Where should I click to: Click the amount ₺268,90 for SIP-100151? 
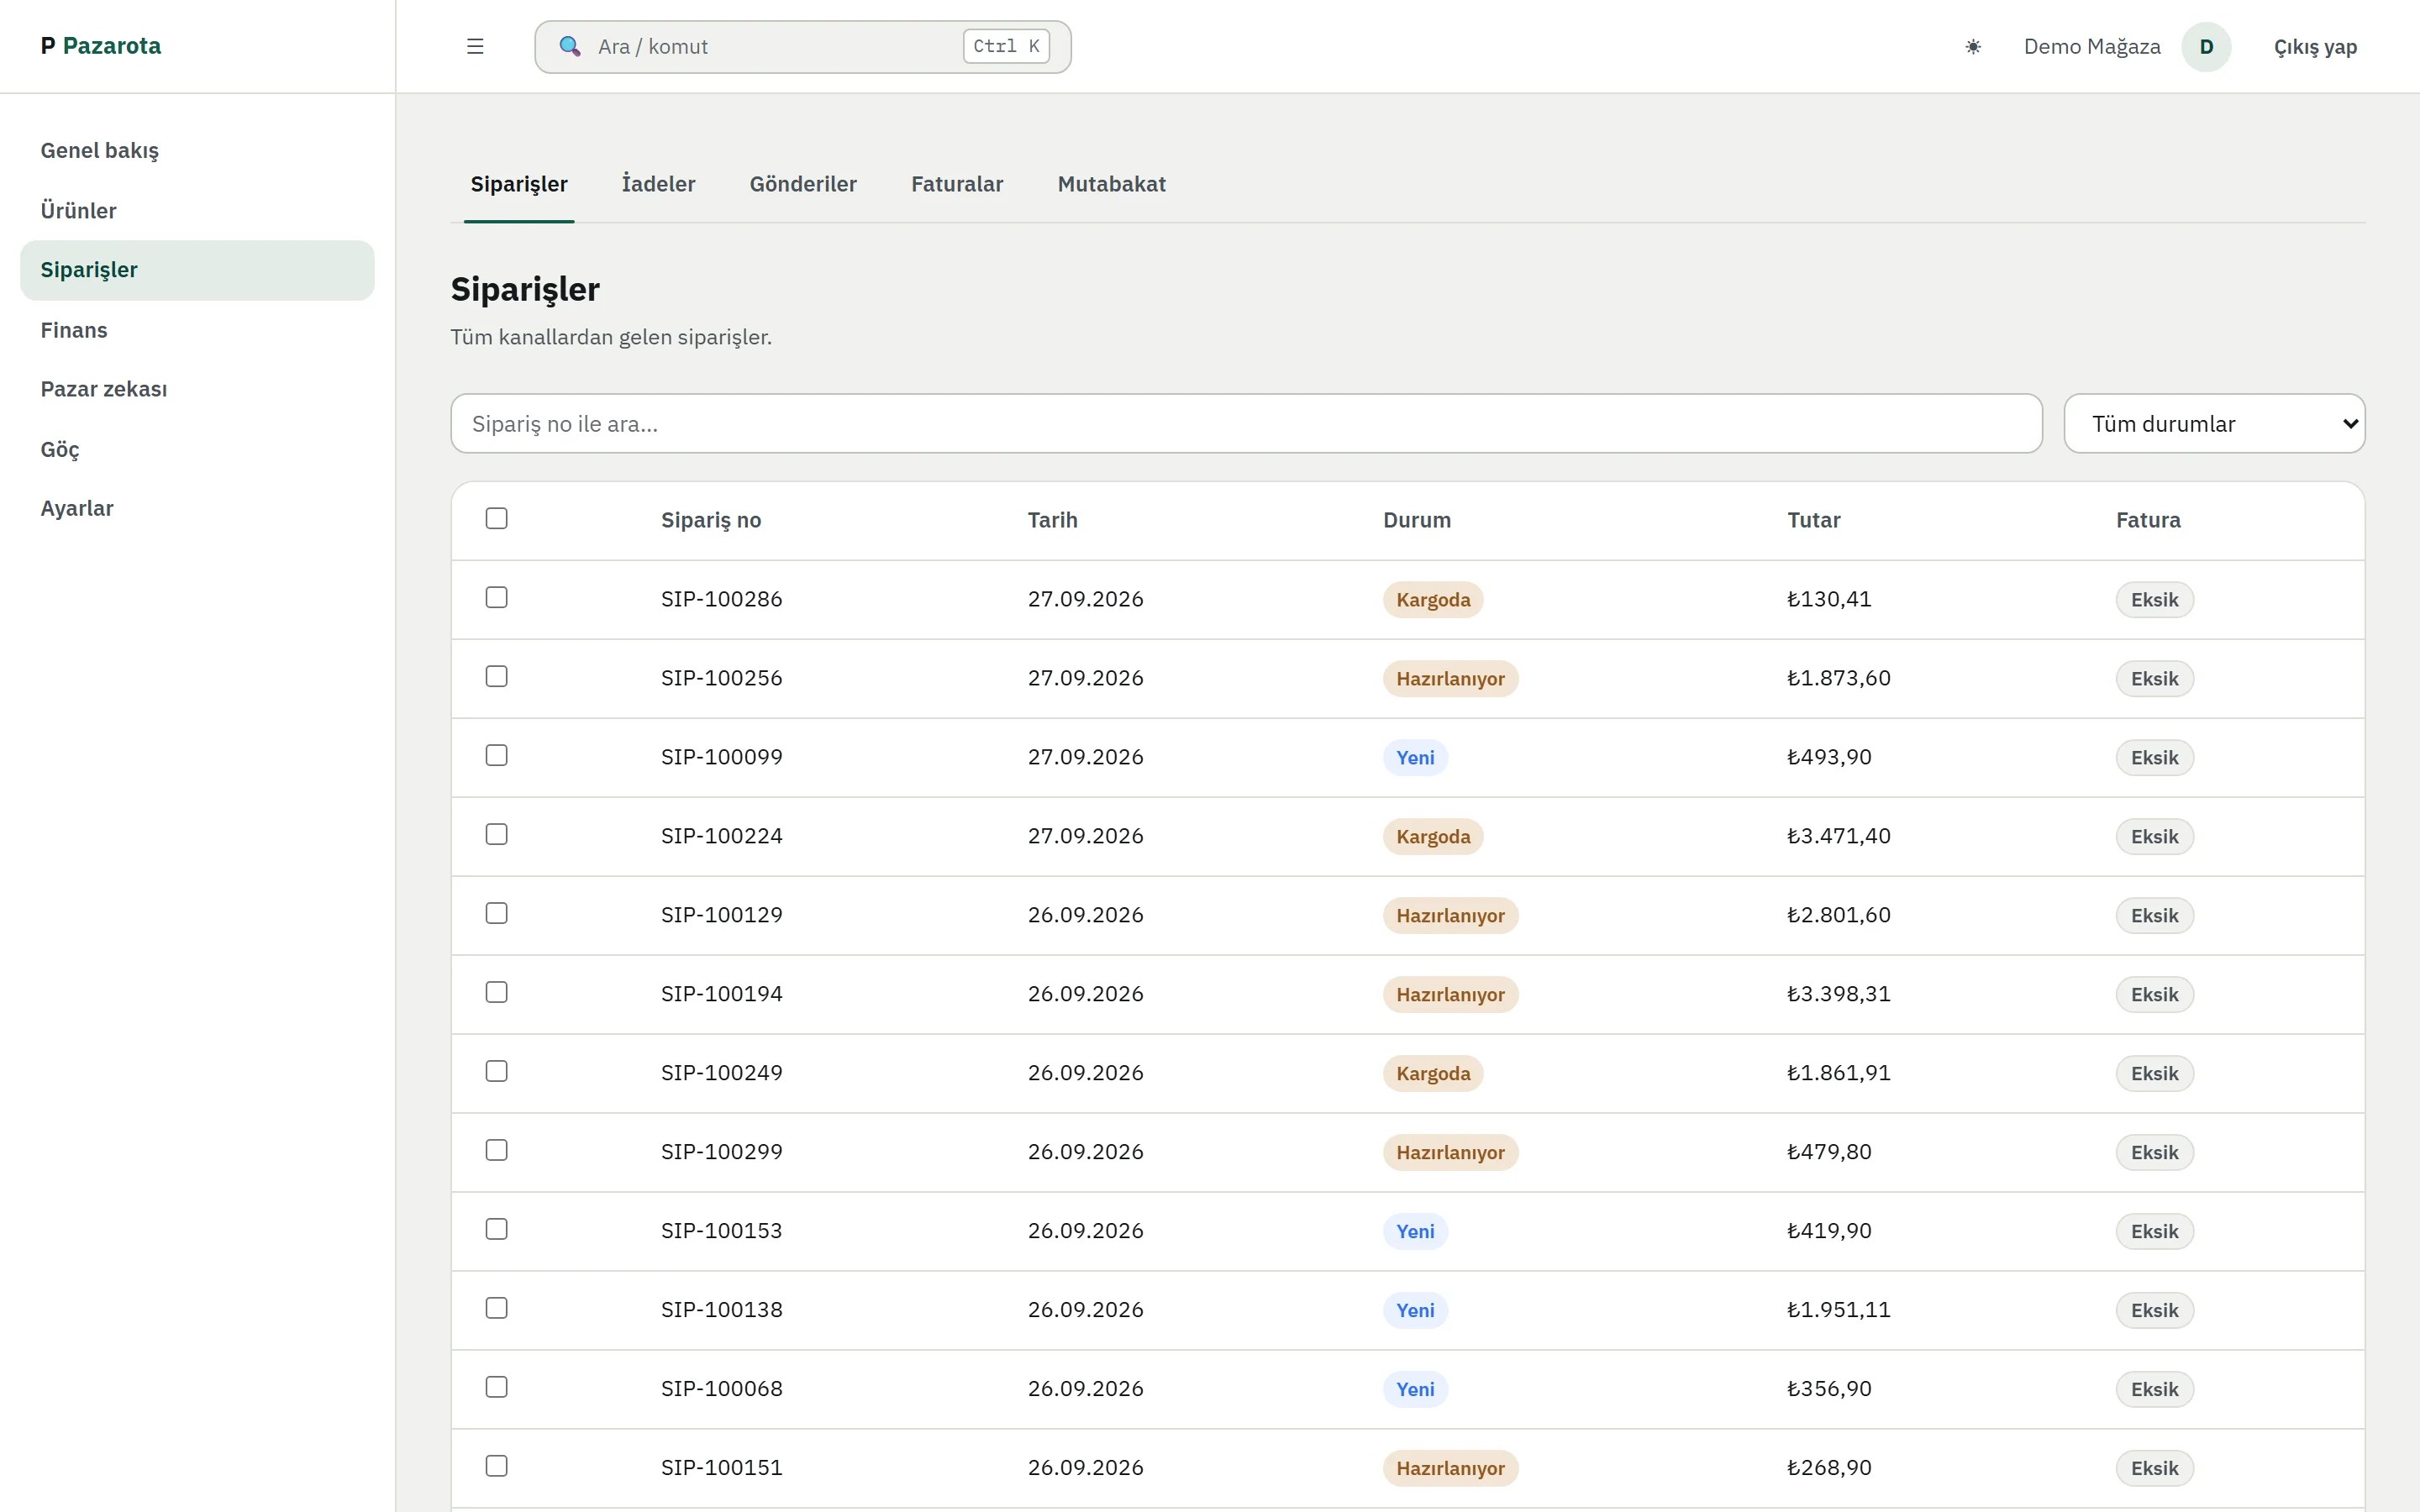[1829, 1468]
